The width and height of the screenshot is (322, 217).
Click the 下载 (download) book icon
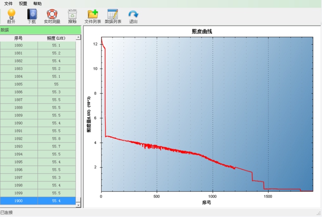pos(32,16)
